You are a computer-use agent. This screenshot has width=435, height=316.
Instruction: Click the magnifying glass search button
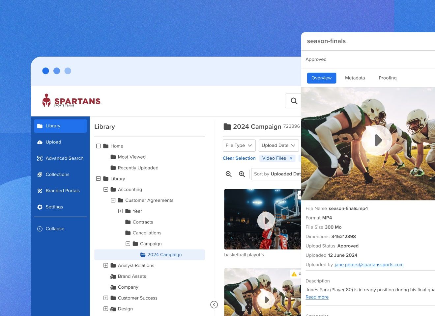point(294,101)
